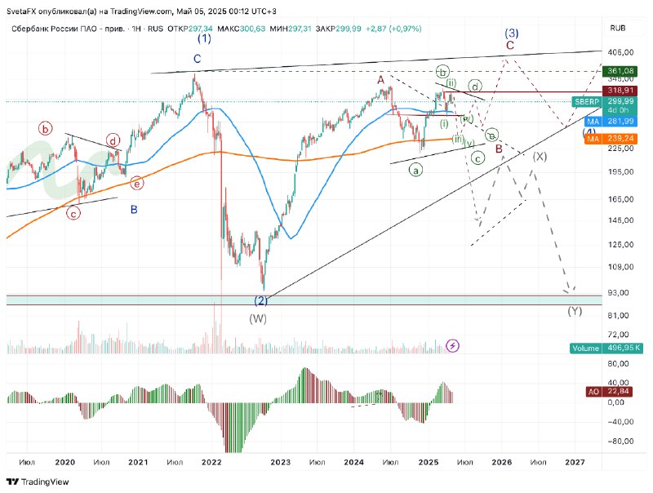Select the gray (W) wave label
This screenshot has height=493, width=653.
[x=258, y=319]
